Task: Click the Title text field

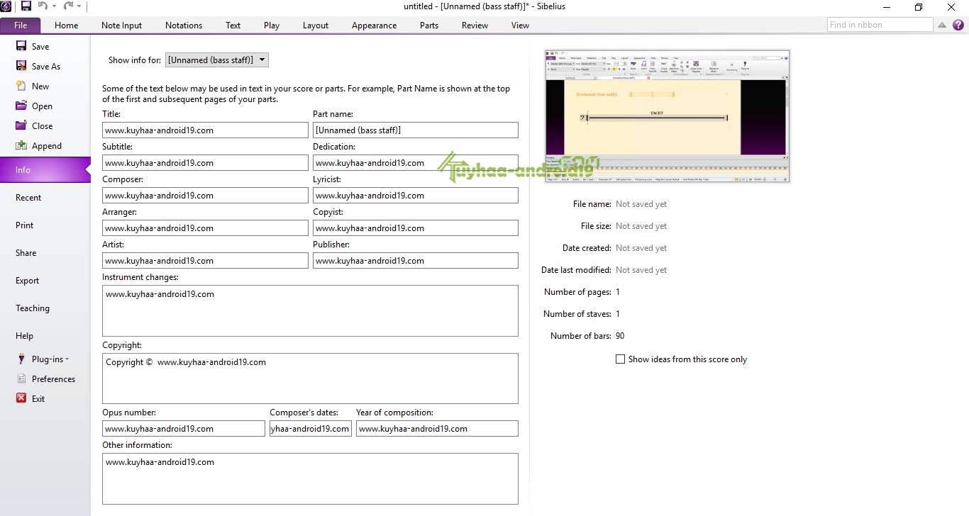Action: pos(205,130)
